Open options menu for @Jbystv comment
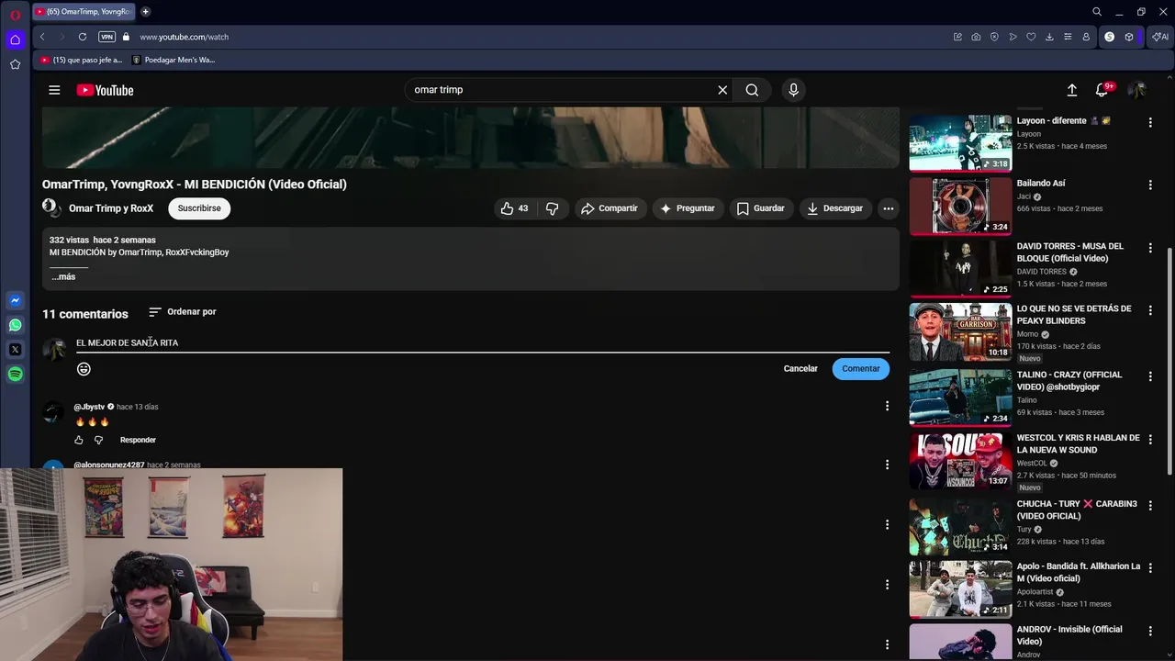Screen dimensions: 1175x661 pyautogui.click(x=887, y=406)
